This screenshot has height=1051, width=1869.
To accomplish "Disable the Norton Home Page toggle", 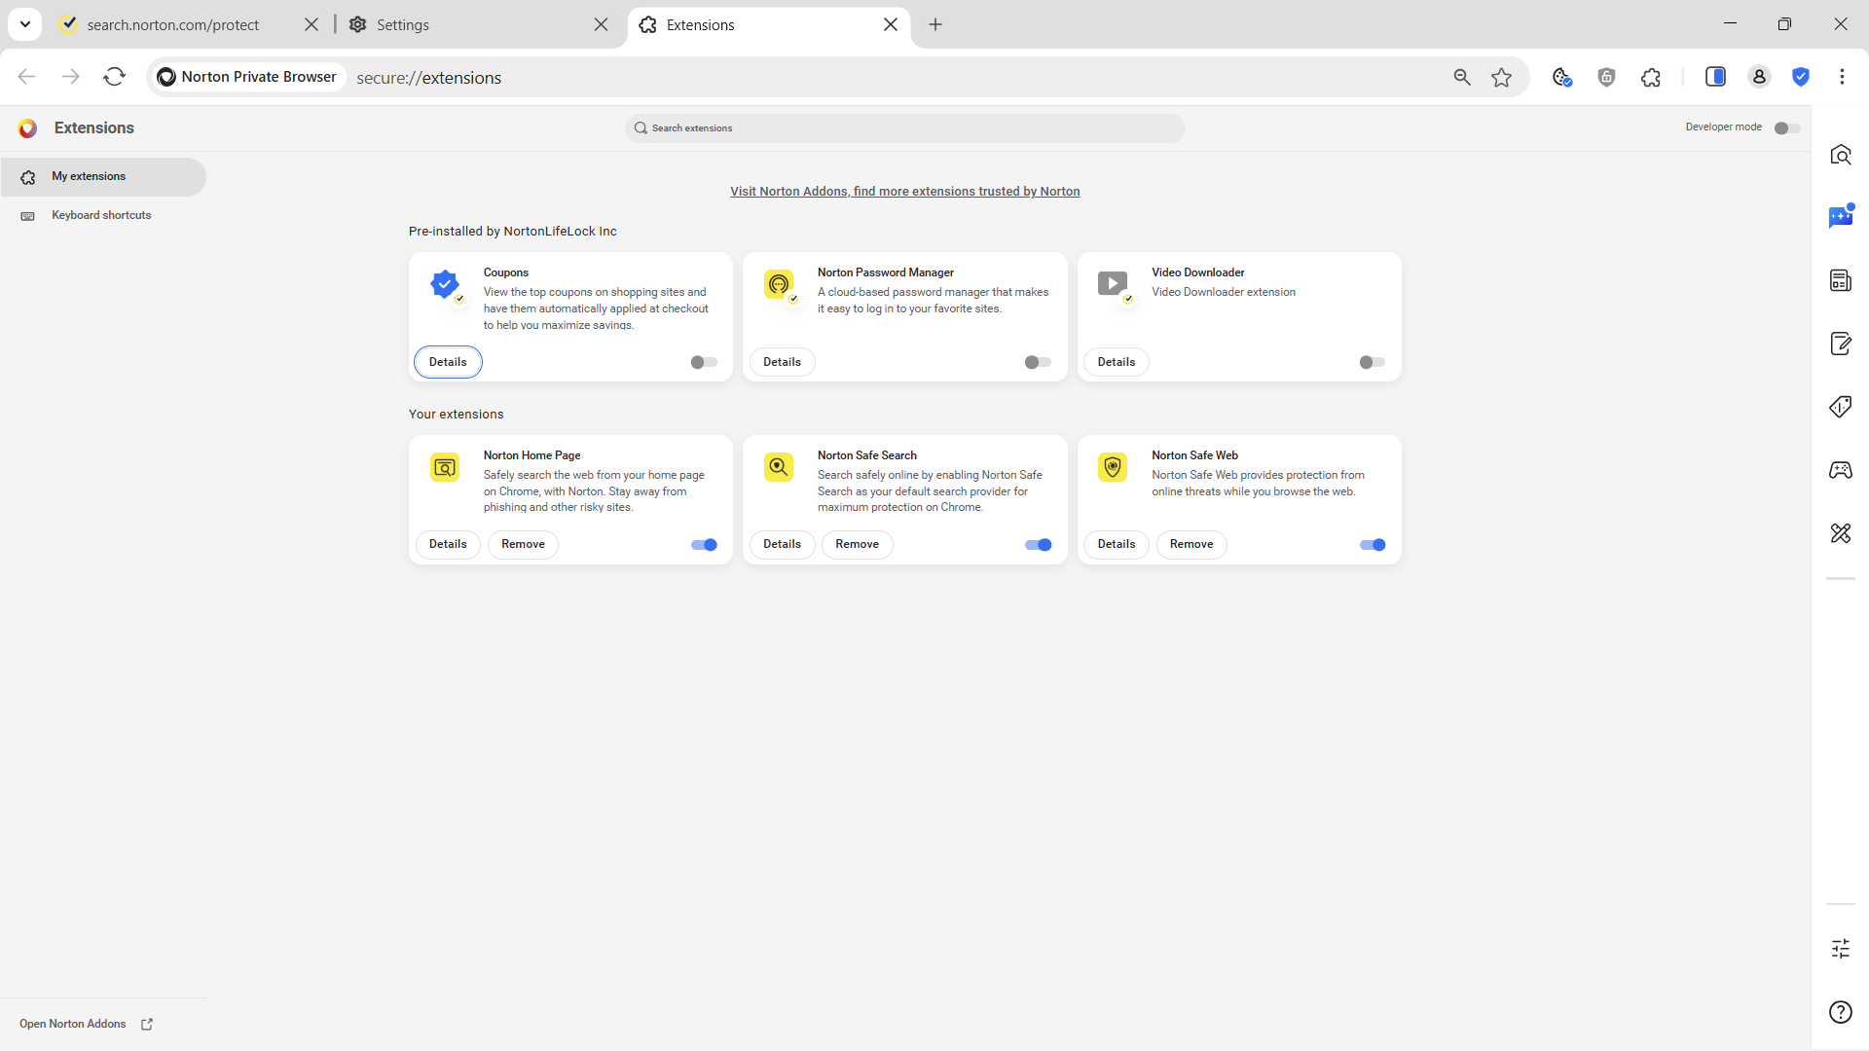I will pos(704,545).
